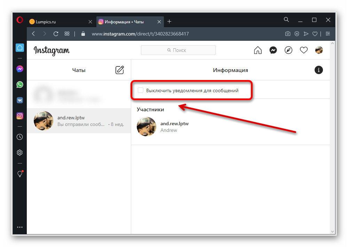Click the padlock site security icon
Viewport: 348px width, 247px height.
tap(83, 34)
